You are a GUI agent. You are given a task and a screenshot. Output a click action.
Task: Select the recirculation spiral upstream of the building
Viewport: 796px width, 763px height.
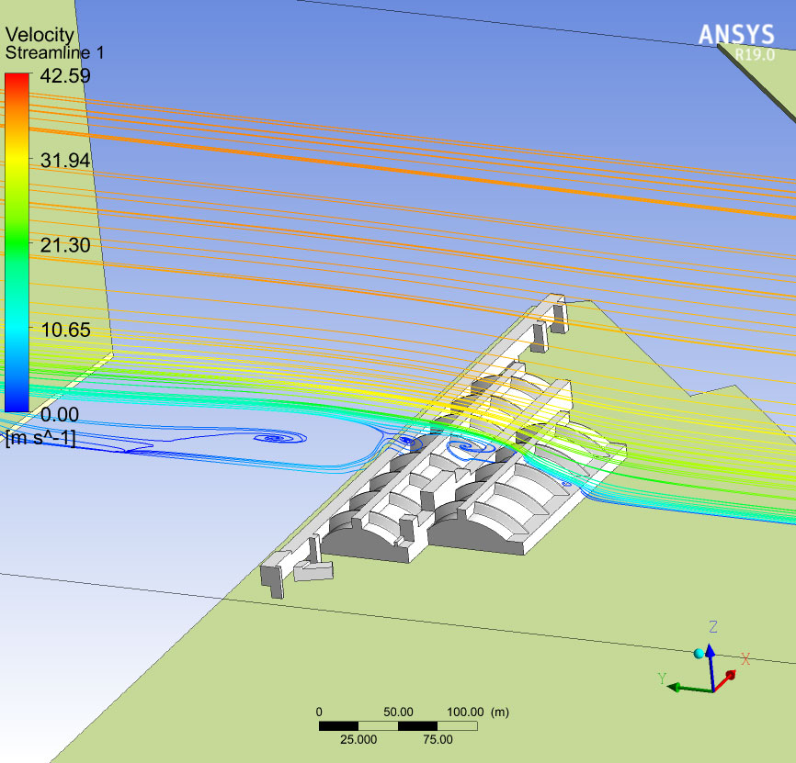pyautogui.click(x=279, y=437)
